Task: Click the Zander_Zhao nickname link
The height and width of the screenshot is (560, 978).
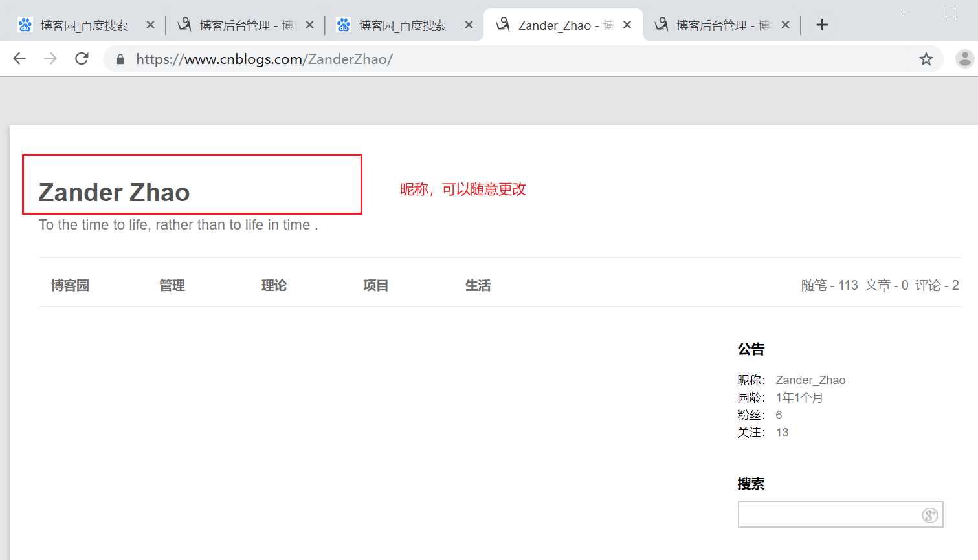Action: point(810,380)
